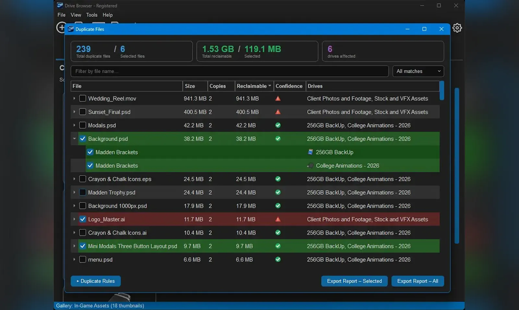Open the Help menu
The image size is (519, 310).
(x=108, y=15)
